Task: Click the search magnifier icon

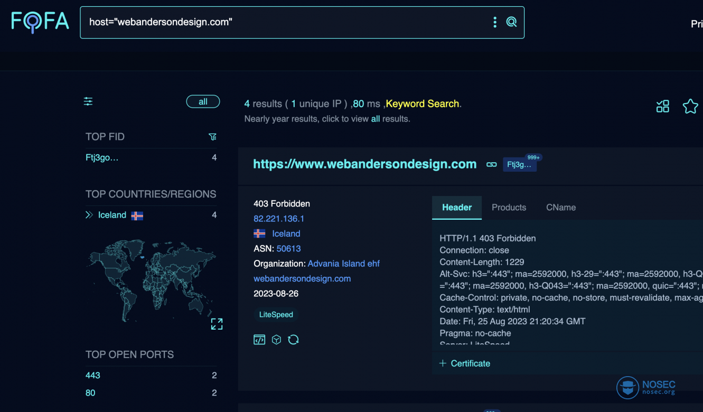Action: click(x=511, y=22)
